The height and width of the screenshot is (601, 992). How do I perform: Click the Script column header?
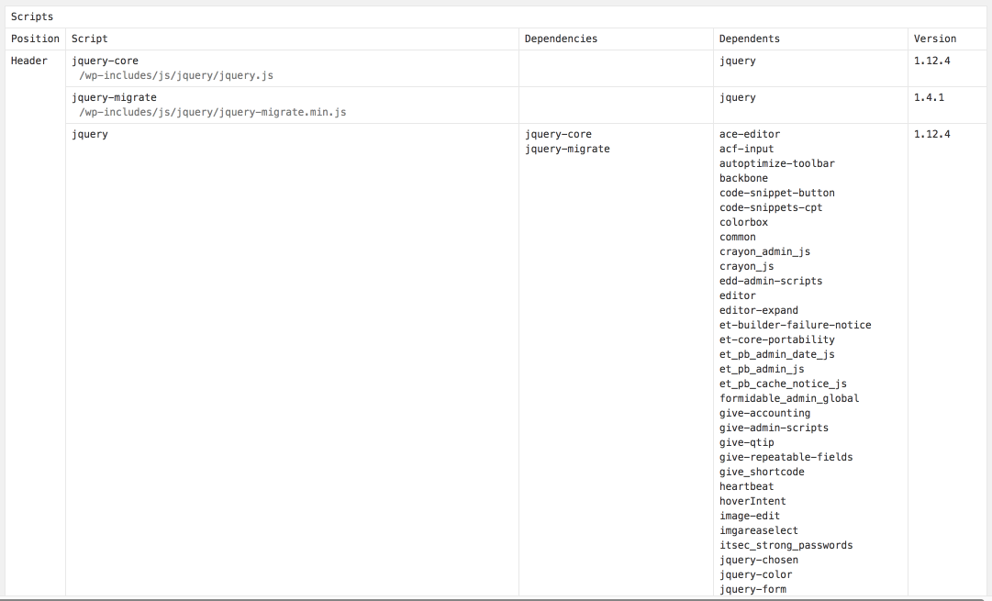90,39
